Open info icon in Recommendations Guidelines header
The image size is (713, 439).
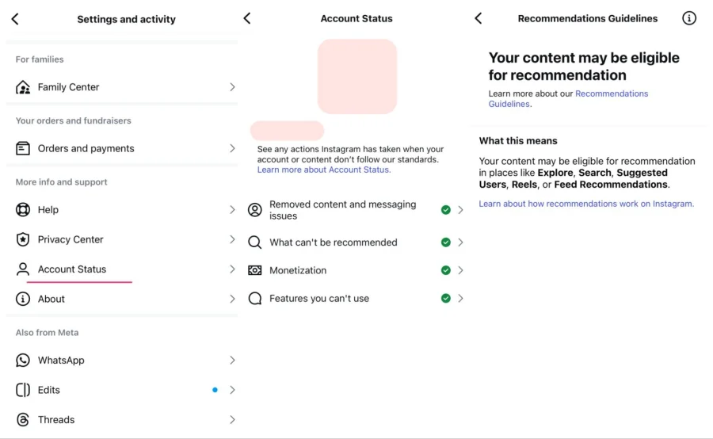pyautogui.click(x=689, y=18)
